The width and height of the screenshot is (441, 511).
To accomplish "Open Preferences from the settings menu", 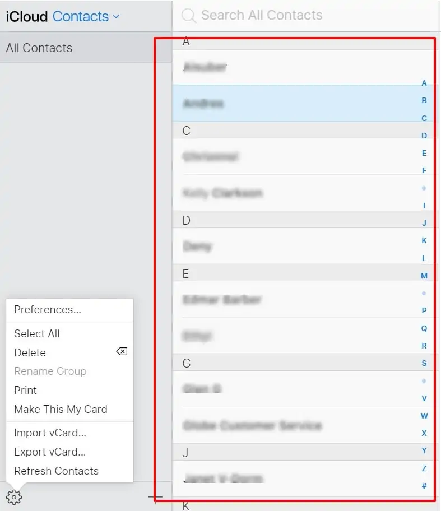I will coord(48,310).
